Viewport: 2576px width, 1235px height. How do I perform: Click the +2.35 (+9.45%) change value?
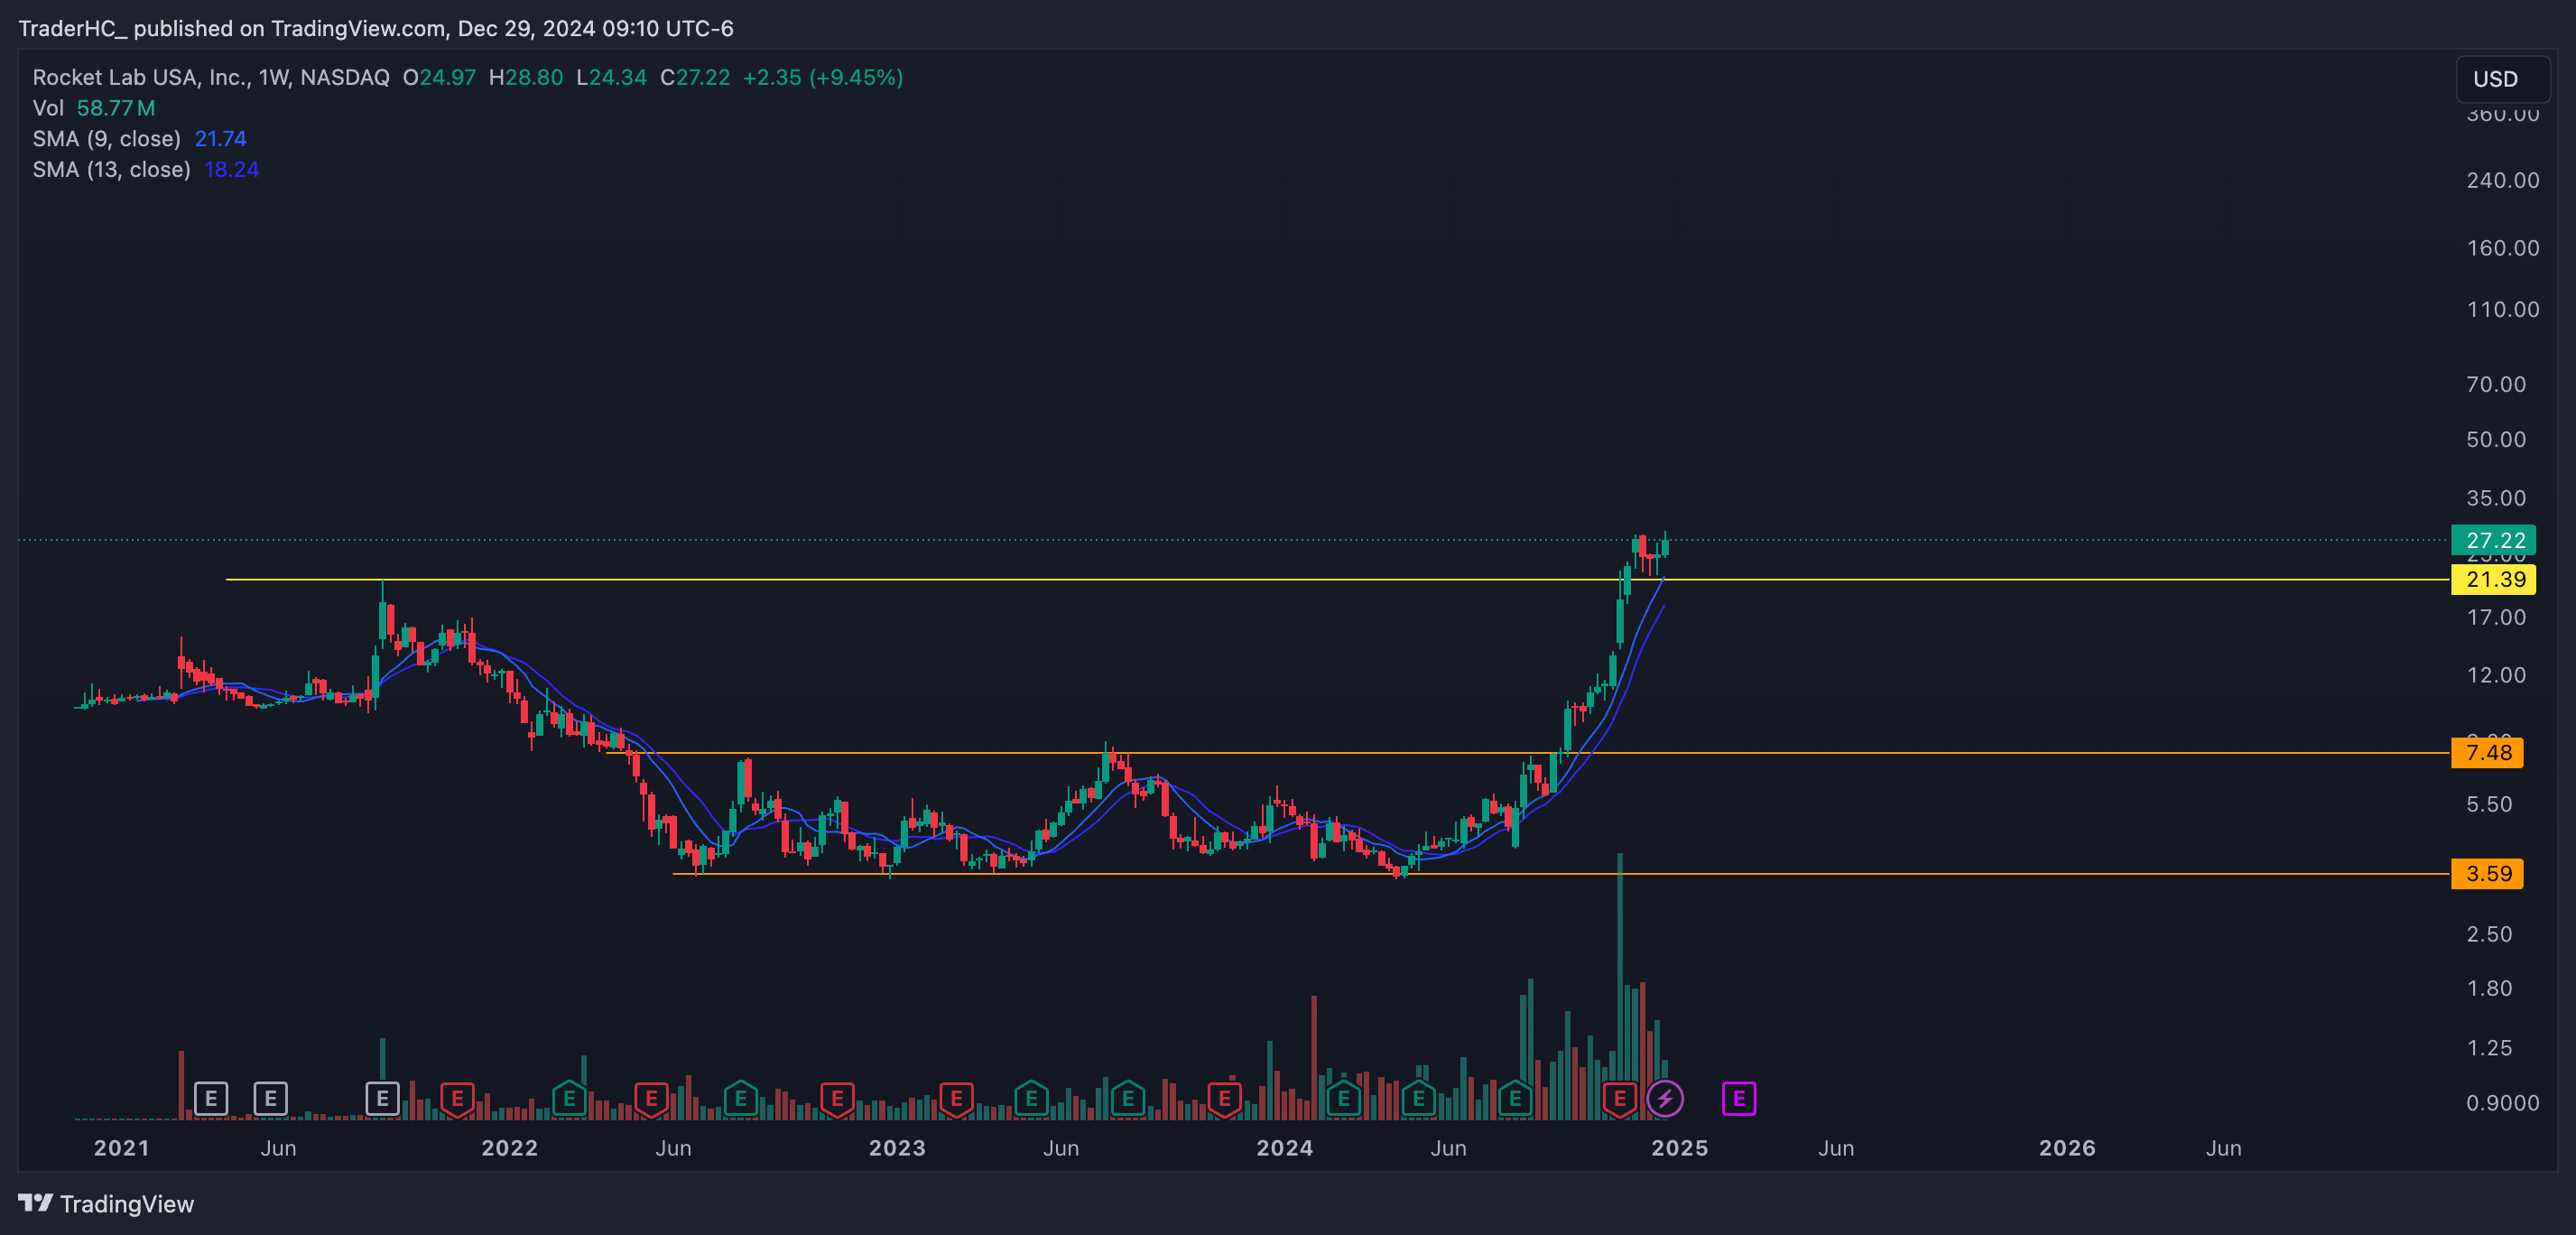tap(822, 77)
